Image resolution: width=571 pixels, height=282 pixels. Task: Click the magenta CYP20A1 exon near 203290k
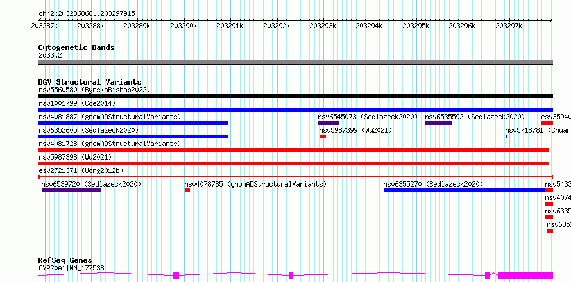click(176, 276)
